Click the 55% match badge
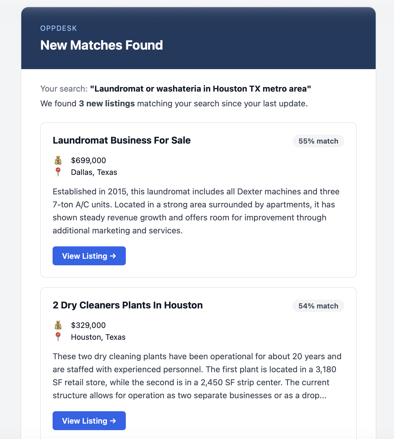 pos(318,141)
